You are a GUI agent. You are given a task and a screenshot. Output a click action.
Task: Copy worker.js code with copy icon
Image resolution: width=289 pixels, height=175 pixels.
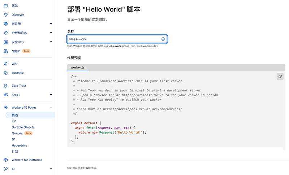[x=280, y=76]
